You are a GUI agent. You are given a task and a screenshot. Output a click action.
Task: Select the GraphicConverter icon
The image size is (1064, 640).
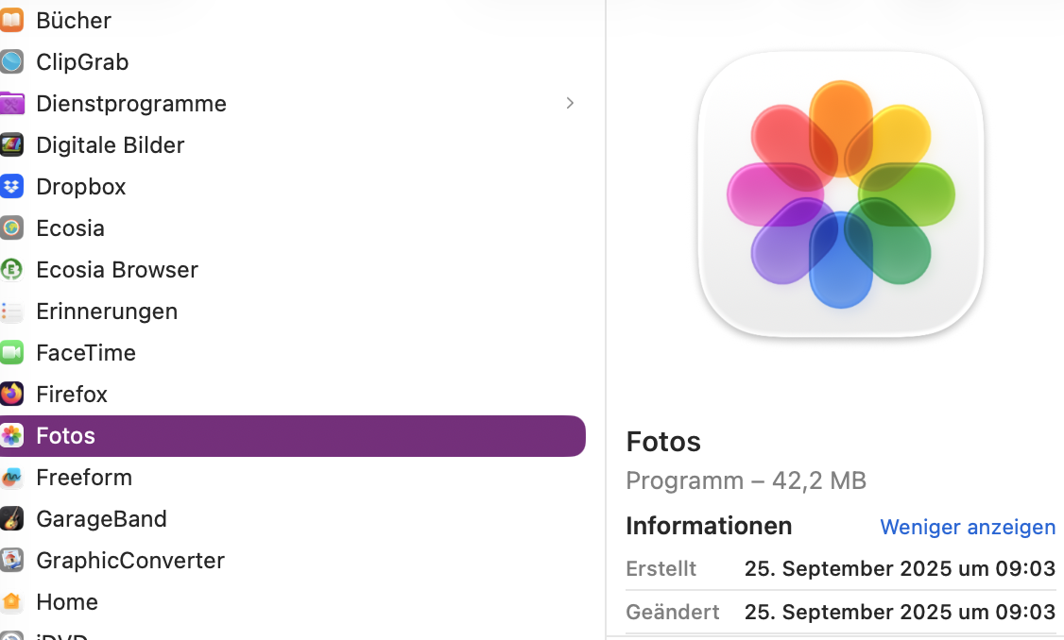(11, 560)
